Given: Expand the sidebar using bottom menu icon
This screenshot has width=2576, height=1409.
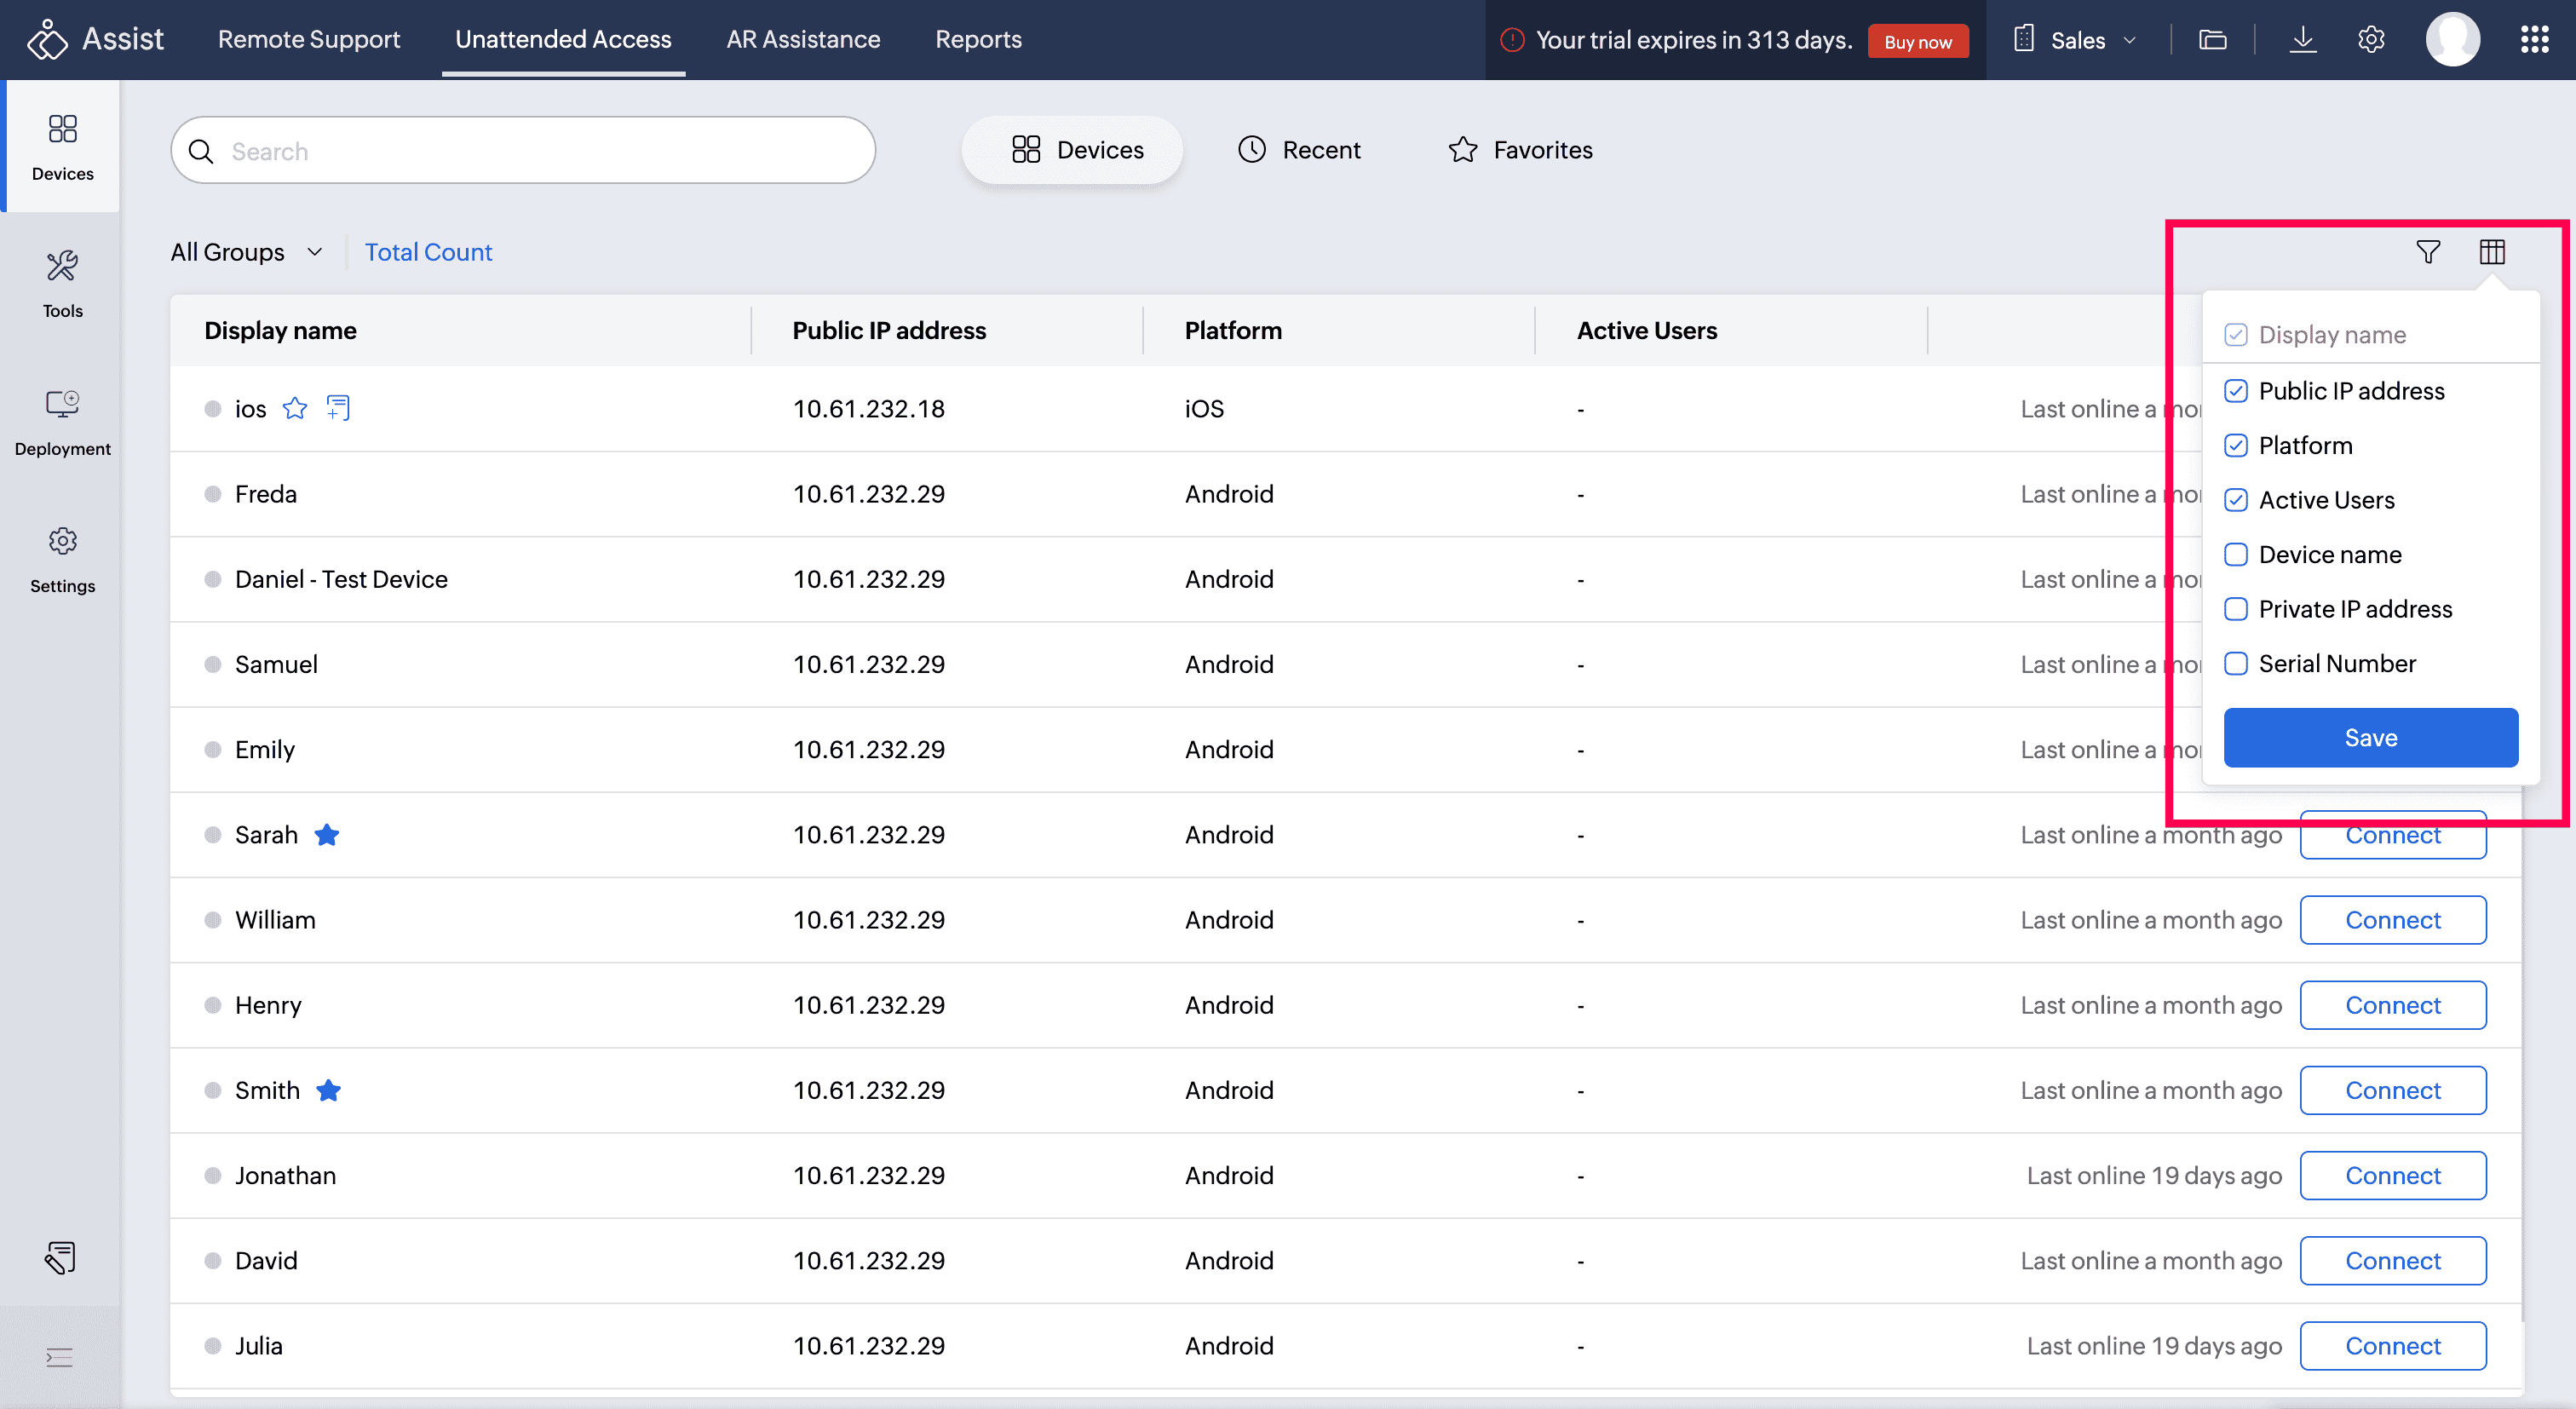Looking at the screenshot, I should click(60, 1357).
